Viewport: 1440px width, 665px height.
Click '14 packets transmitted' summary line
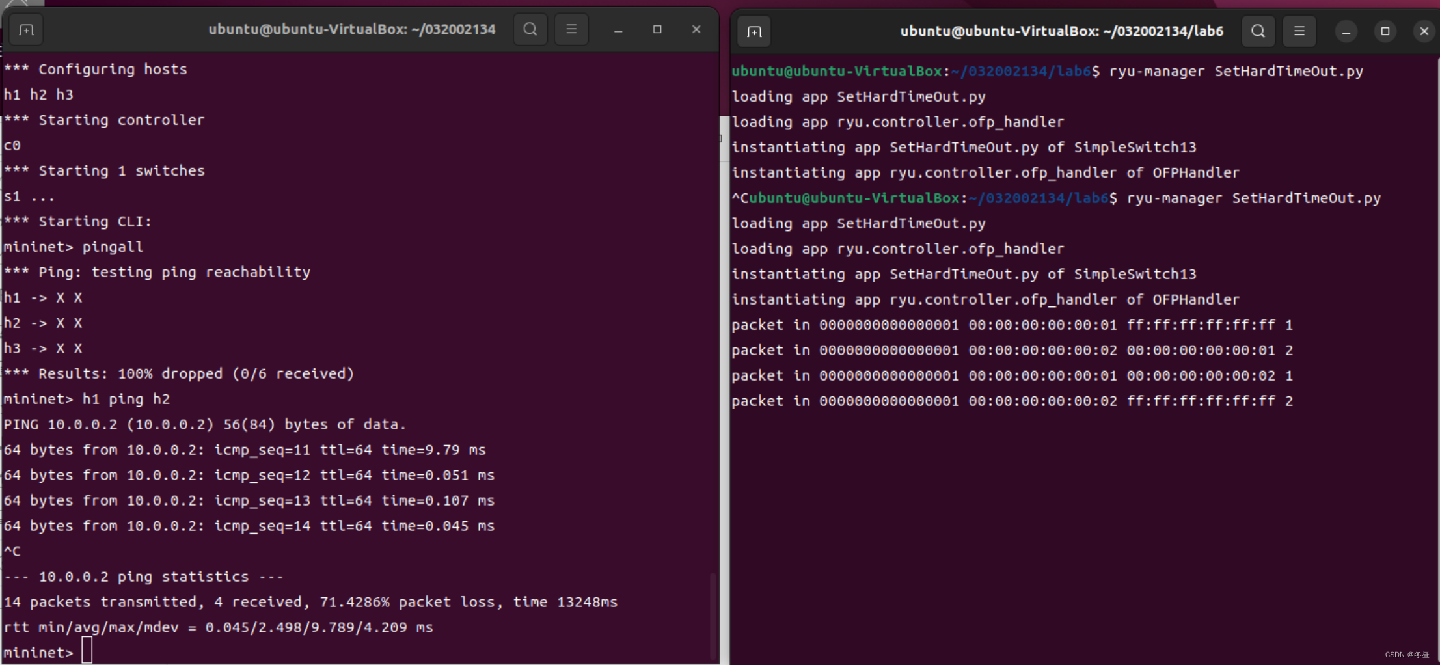(310, 602)
